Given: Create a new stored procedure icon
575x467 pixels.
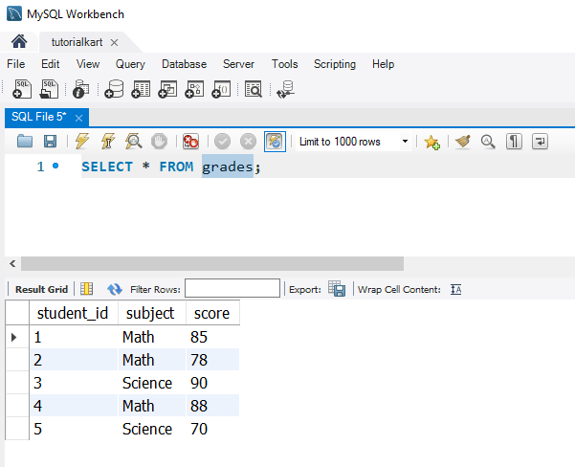Looking at the screenshot, I should [194, 89].
